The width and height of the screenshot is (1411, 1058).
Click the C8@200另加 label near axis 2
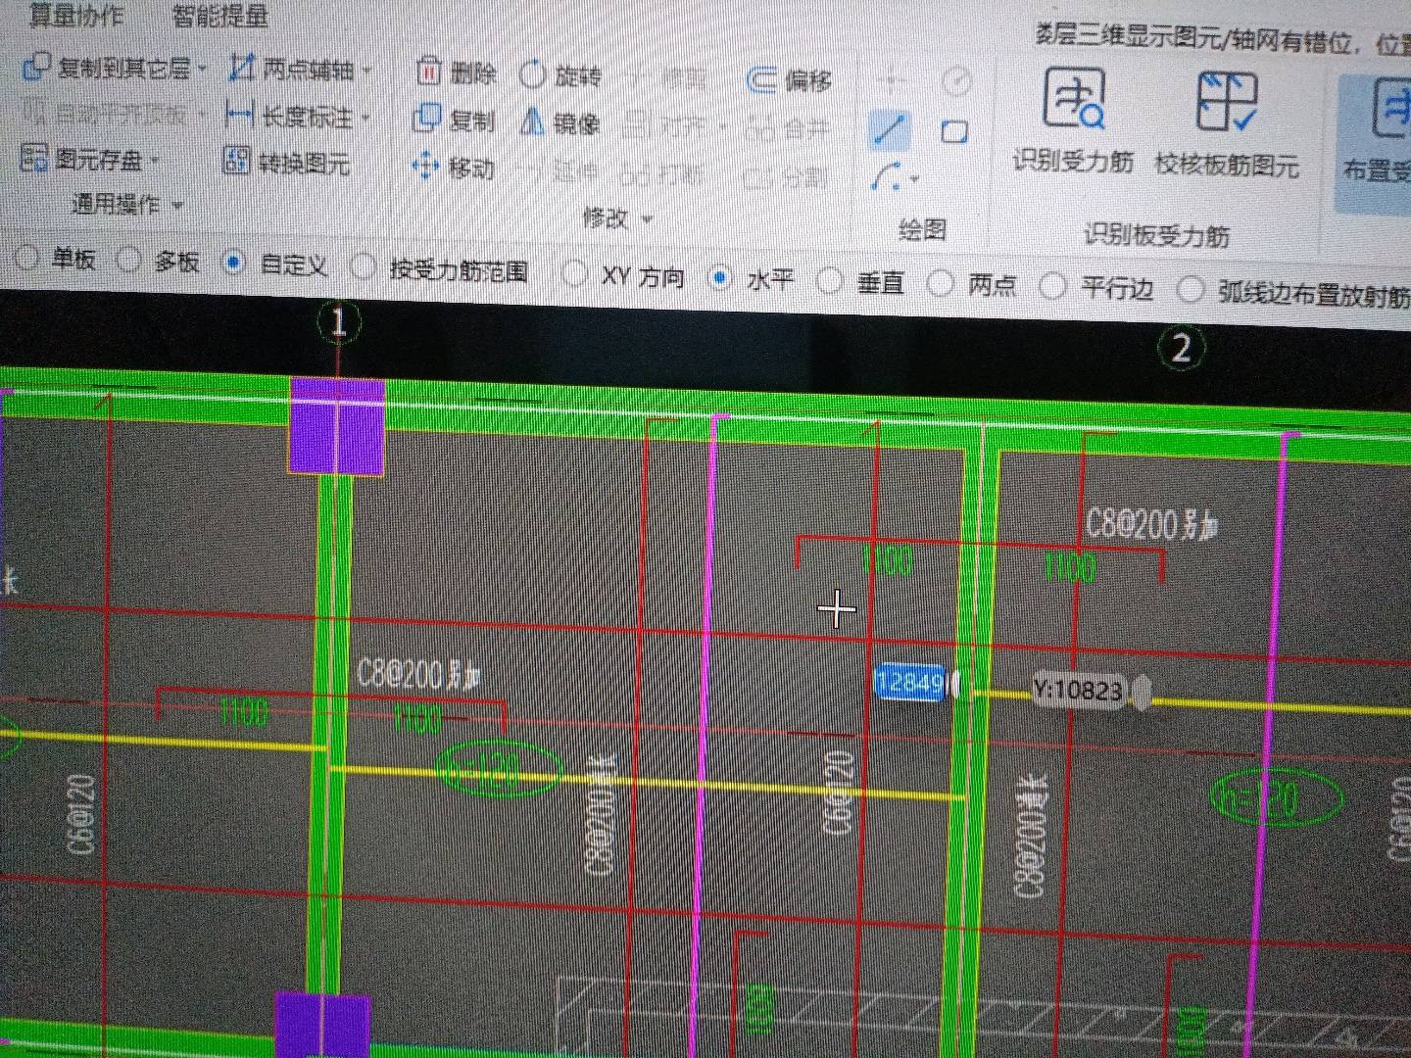[x=1152, y=526]
